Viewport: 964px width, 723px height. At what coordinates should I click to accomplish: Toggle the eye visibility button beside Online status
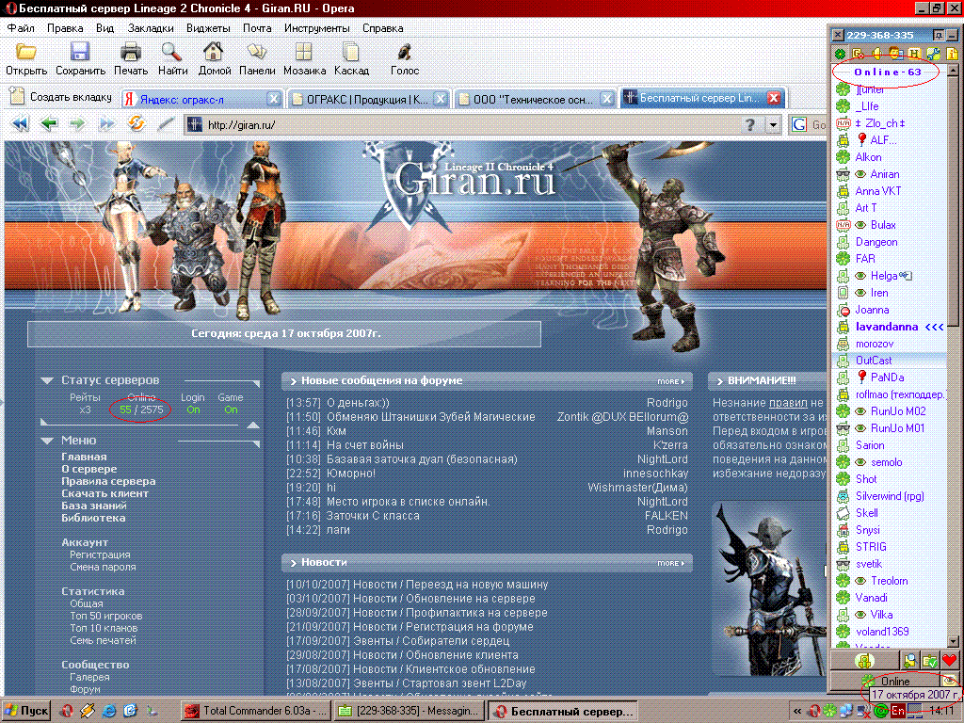951,681
